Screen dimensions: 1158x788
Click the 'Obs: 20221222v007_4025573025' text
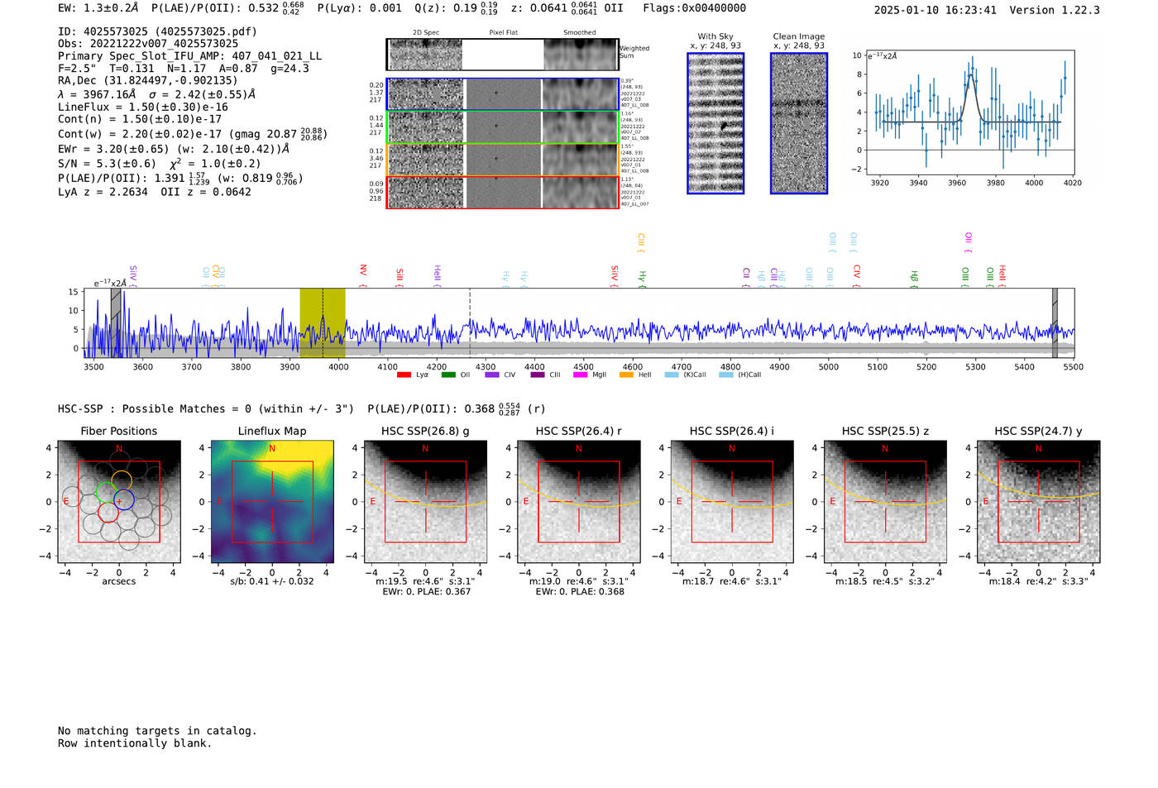pos(148,44)
